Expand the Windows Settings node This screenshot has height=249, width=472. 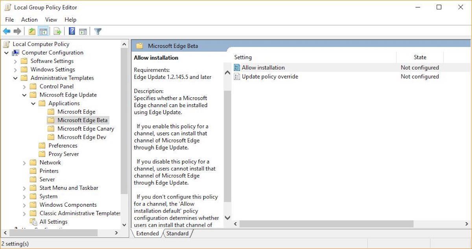pos(15,69)
